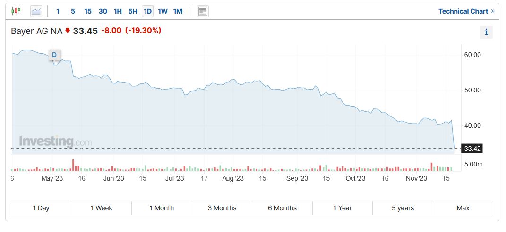
Task: Select the 1W weekly interval
Action: click(163, 11)
